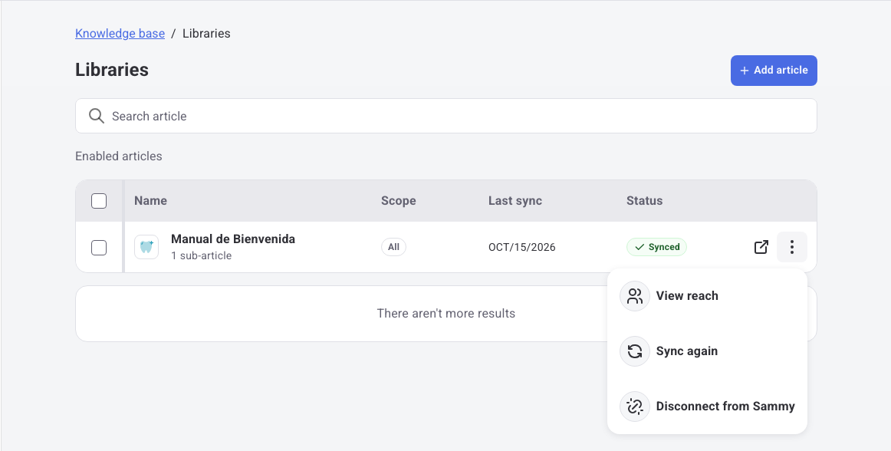Choose Disconnect from Sammy menu option

coord(707,406)
